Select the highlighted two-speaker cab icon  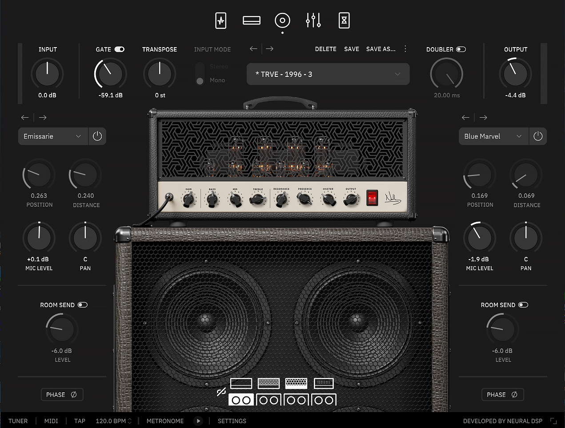pos(241,400)
